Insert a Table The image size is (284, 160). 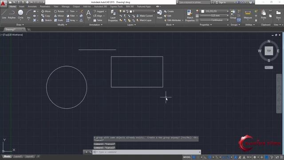[98, 20]
